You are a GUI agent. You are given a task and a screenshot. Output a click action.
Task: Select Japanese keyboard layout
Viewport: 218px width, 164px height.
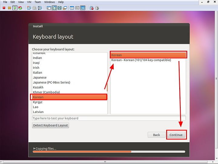coord(70,78)
